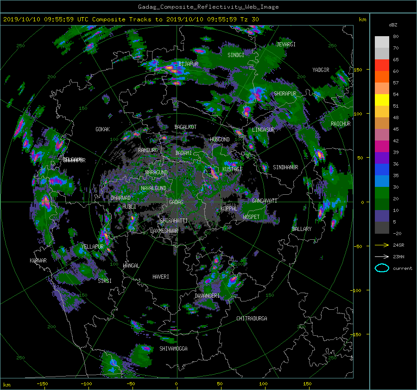Screen dimensions: 417x390
Task: Click the LAXMESHWAR city label
Action: 164,231
